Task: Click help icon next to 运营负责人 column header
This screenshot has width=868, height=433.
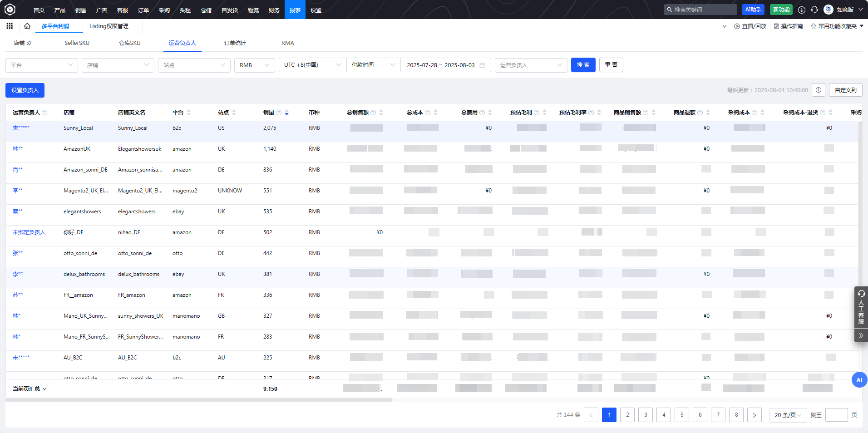Action: [44, 113]
